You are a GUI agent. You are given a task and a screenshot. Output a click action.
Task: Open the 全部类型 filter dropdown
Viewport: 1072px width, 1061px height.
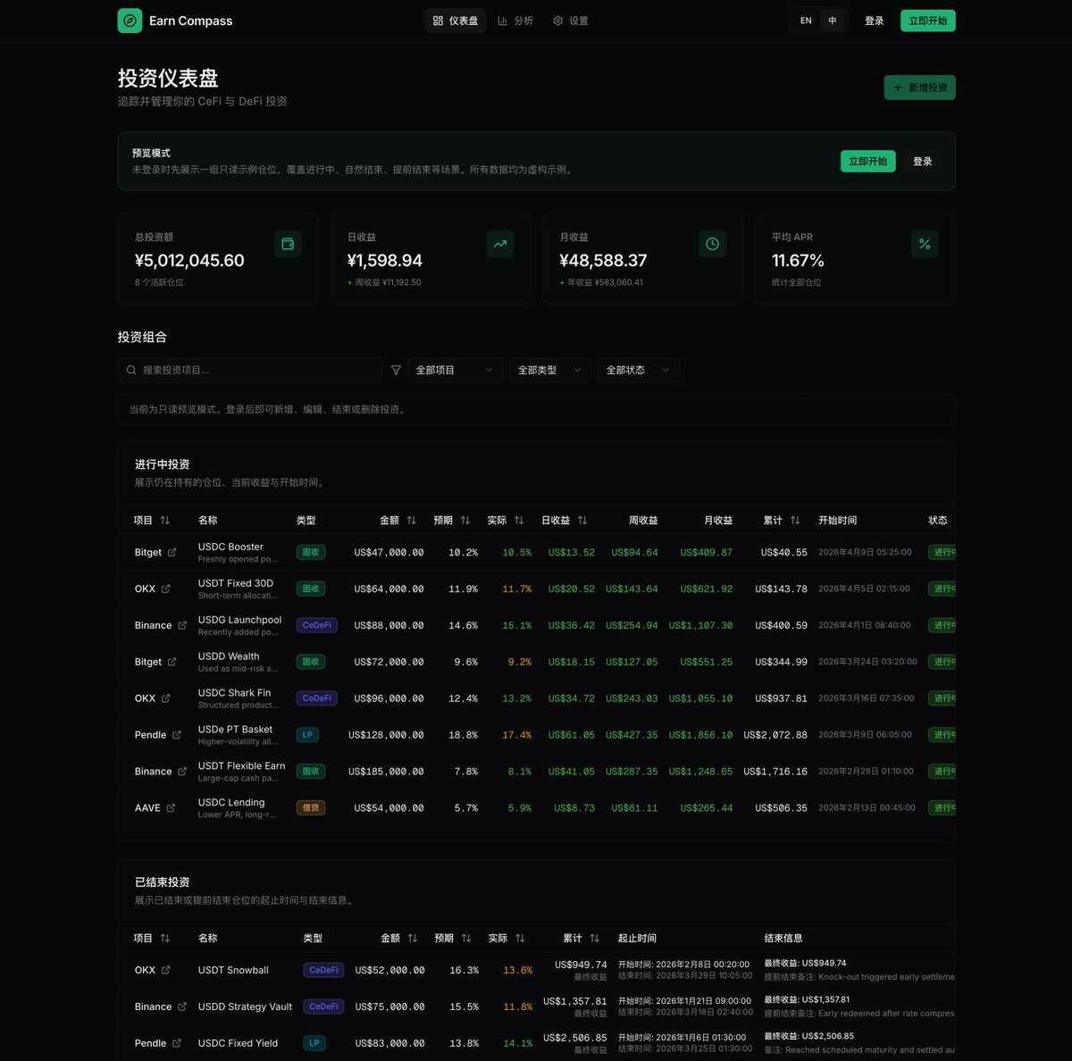pos(550,370)
